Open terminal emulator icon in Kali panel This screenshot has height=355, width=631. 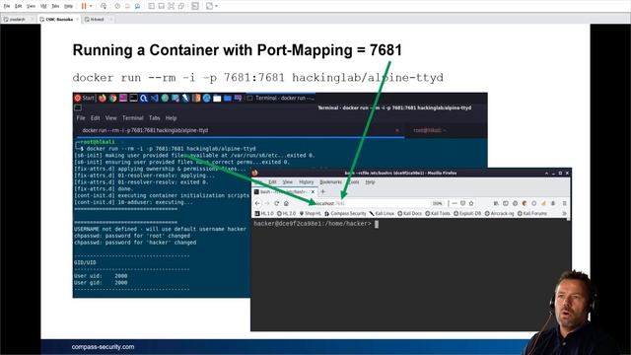(134, 98)
